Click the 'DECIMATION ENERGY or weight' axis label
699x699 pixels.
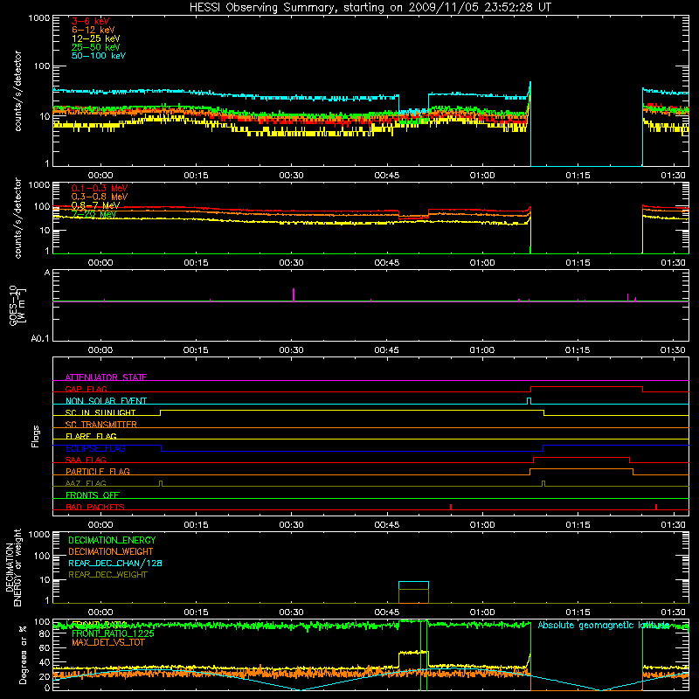(x=13, y=567)
